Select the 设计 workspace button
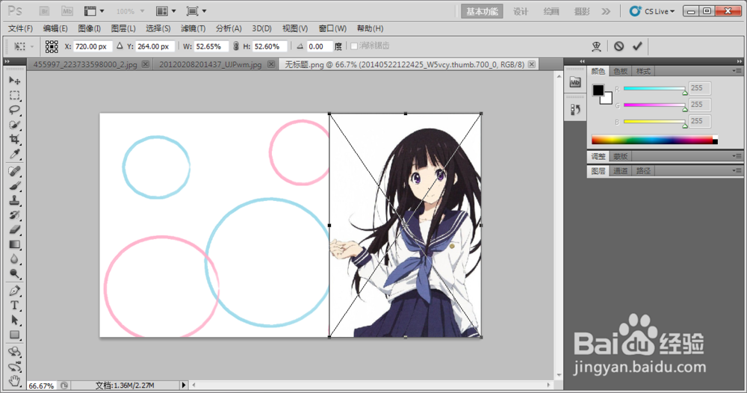 [x=521, y=11]
